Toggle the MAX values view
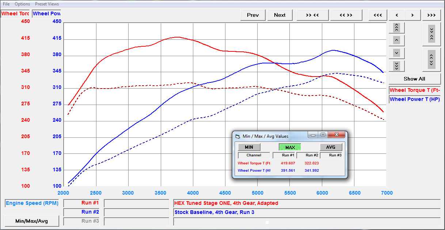This screenshot has height=230, width=445. [x=290, y=147]
